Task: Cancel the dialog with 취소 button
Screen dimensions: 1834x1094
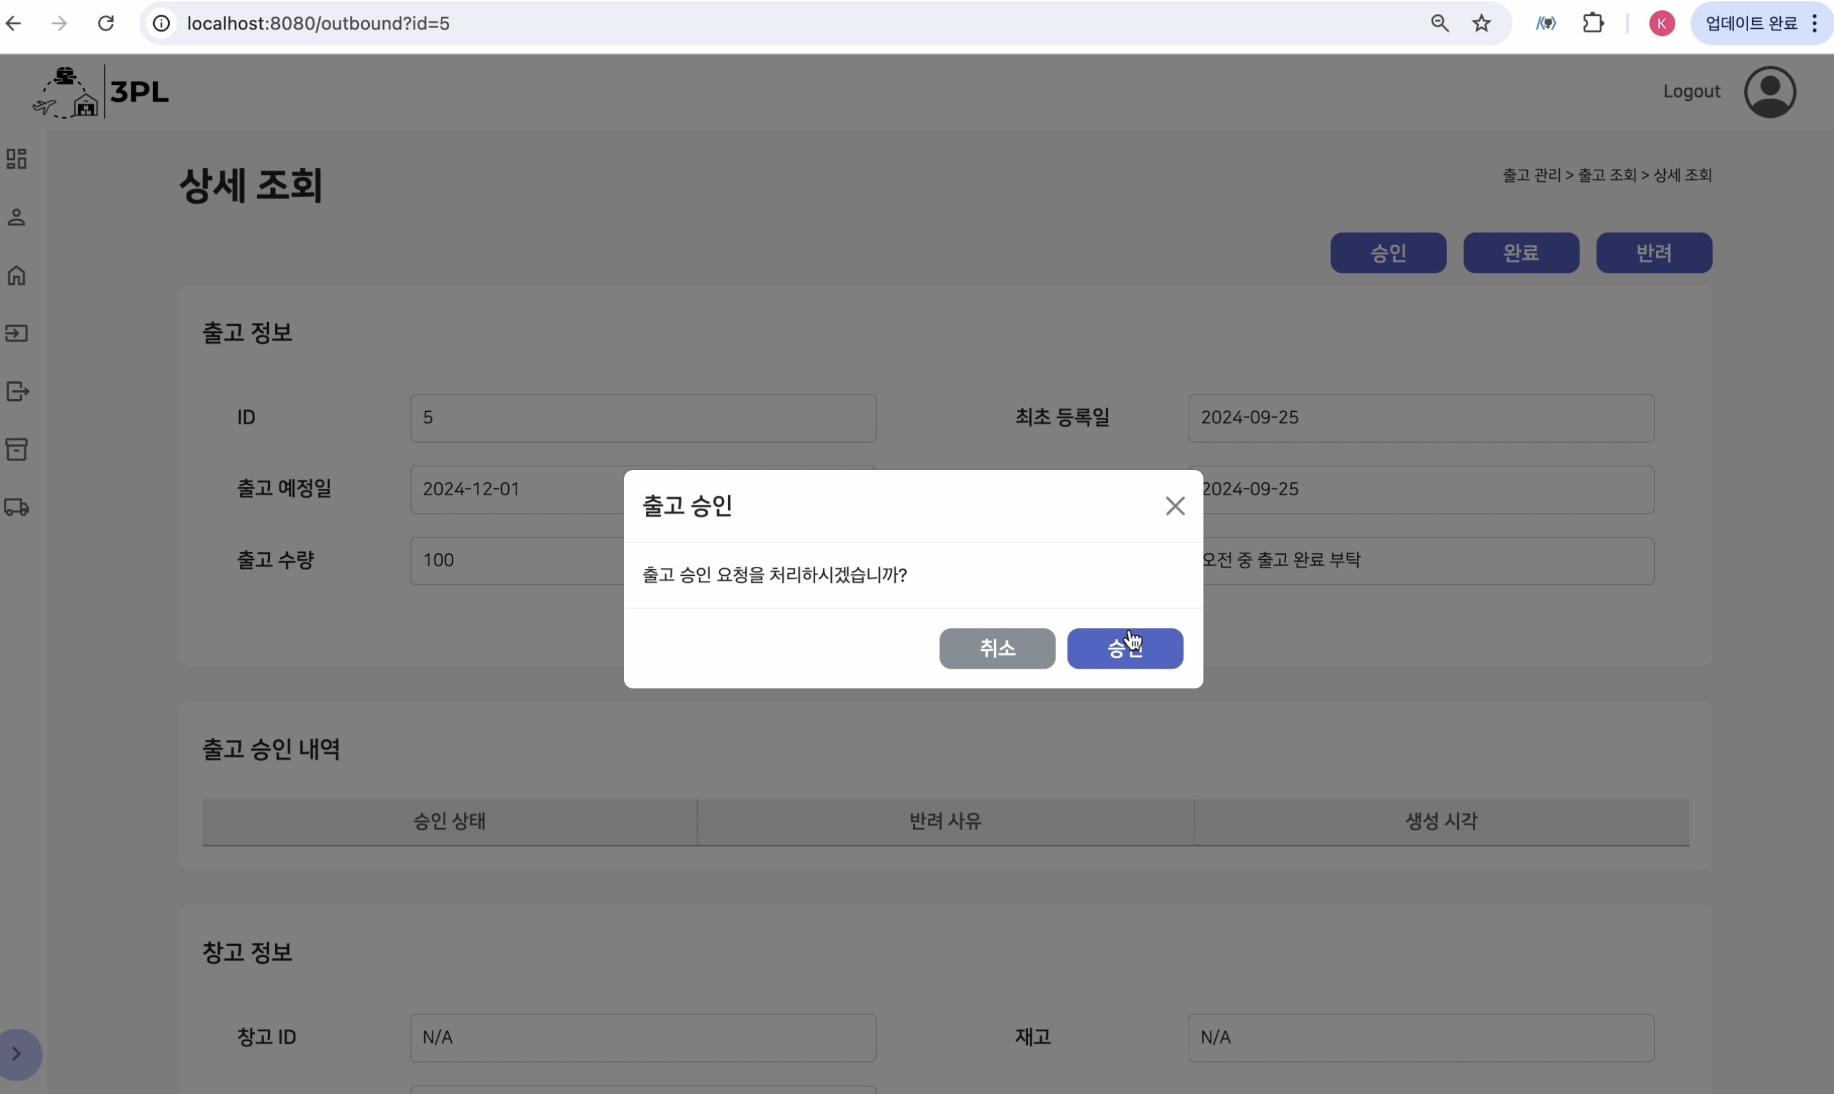Action: pyautogui.click(x=997, y=649)
